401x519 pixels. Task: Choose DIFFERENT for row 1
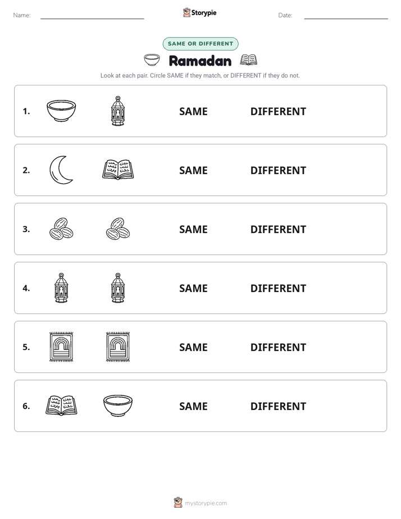click(x=278, y=111)
